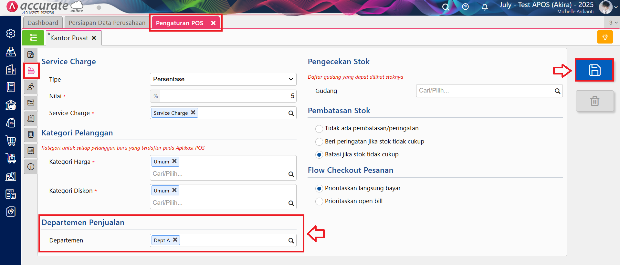Remove the Dept A tag
The width and height of the screenshot is (620, 265).
175,240
